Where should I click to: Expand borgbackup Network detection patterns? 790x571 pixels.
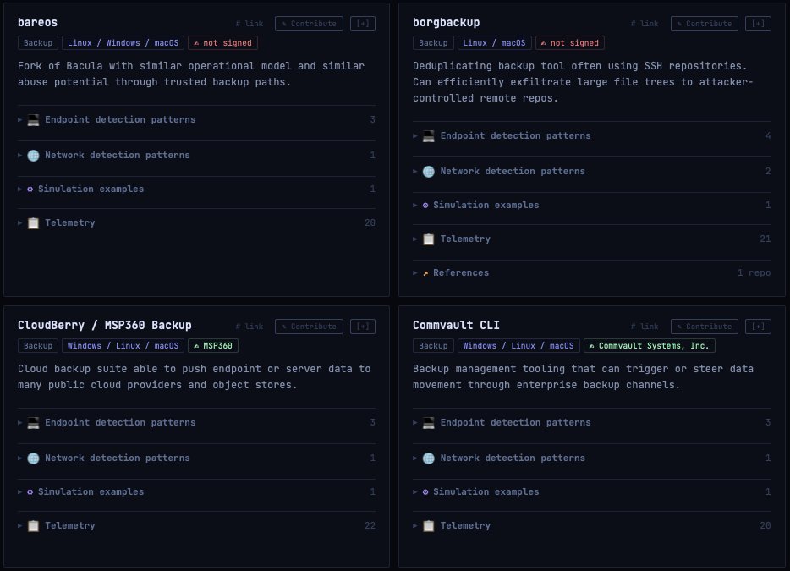point(591,172)
